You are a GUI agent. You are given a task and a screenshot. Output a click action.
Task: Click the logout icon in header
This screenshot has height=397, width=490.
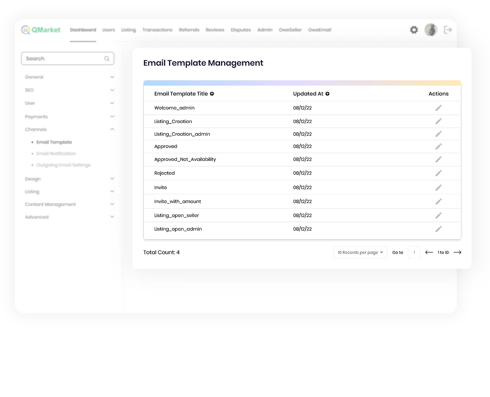click(448, 30)
